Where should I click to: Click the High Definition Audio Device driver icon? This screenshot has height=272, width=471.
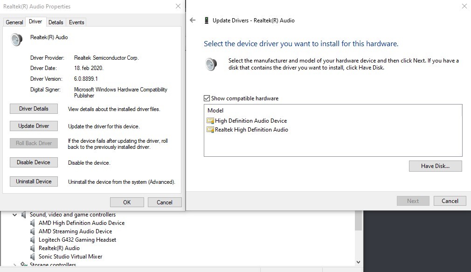(x=210, y=121)
